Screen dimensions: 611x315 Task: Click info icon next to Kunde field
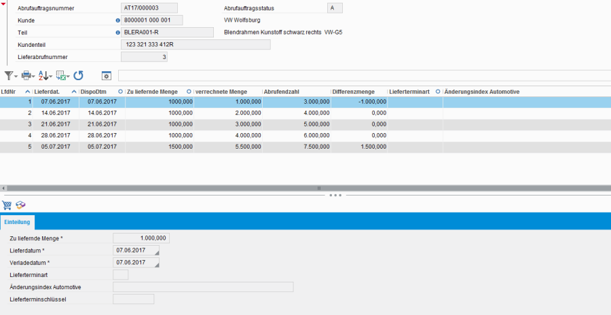[x=117, y=20]
